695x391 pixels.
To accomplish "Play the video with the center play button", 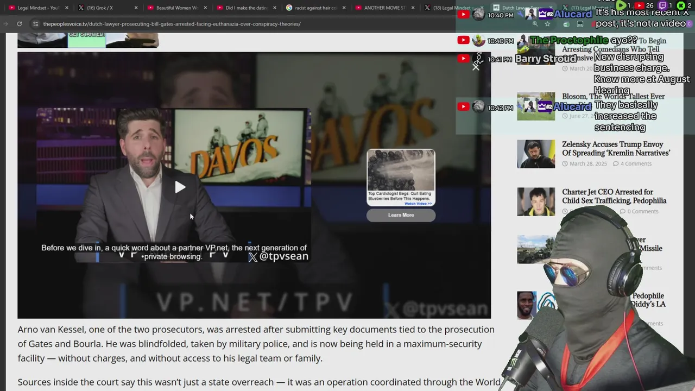I will (x=180, y=187).
